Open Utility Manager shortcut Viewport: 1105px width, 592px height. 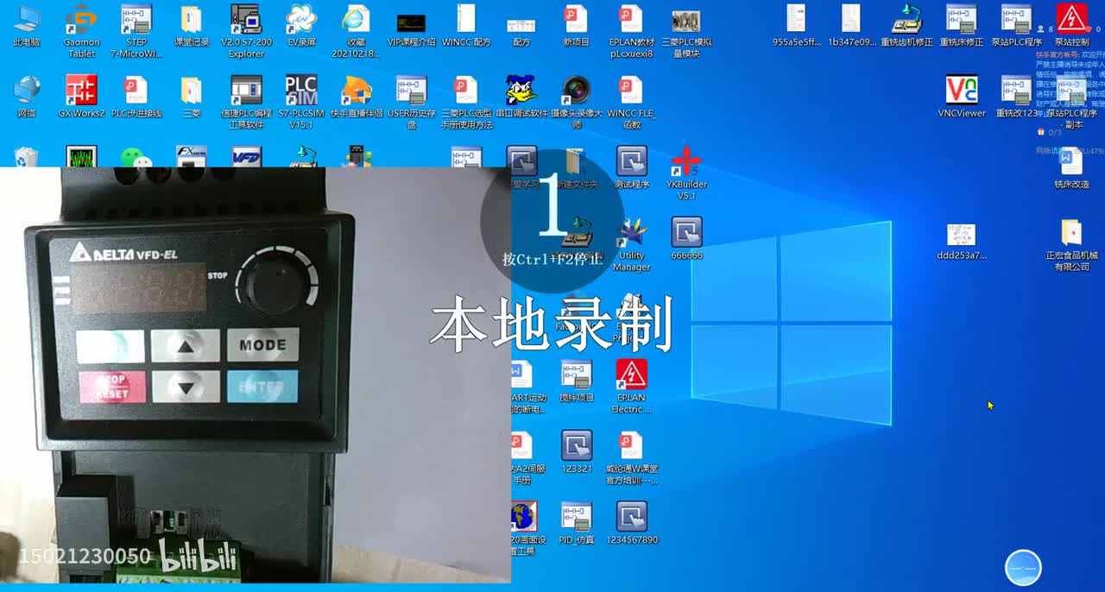click(631, 244)
